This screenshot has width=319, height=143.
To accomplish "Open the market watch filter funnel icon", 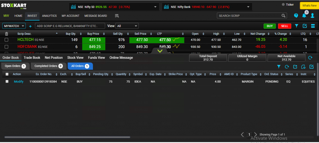I will (297, 26).
